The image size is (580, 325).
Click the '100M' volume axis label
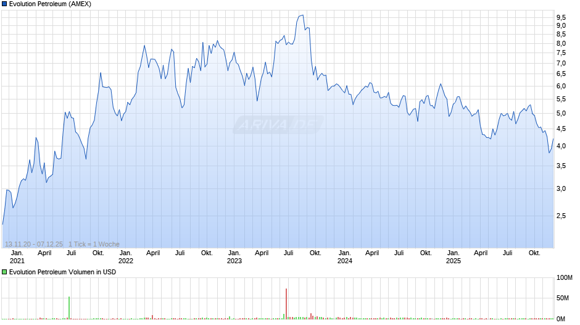pos(565,278)
